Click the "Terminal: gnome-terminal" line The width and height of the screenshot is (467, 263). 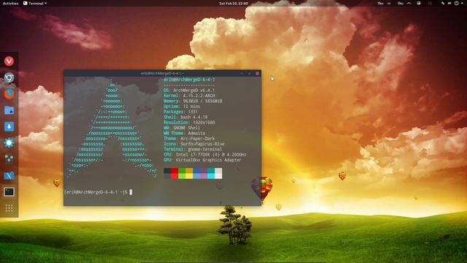point(193,149)
